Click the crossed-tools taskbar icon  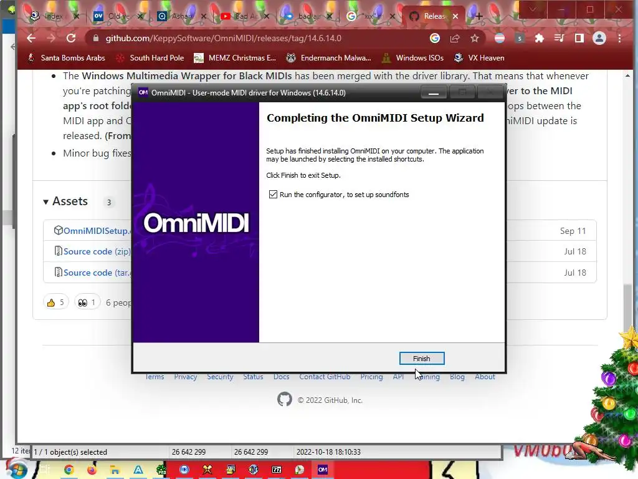point(207,470)
